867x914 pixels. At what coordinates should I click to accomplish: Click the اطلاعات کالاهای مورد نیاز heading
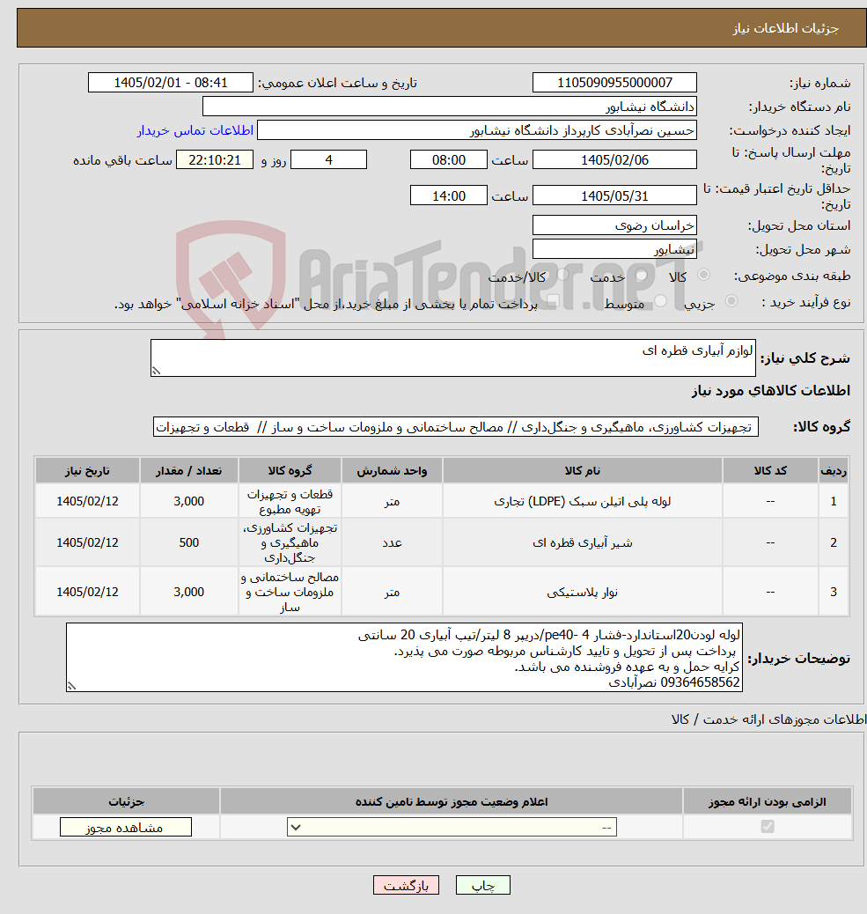pyautogui.click(x=771, y=391)
